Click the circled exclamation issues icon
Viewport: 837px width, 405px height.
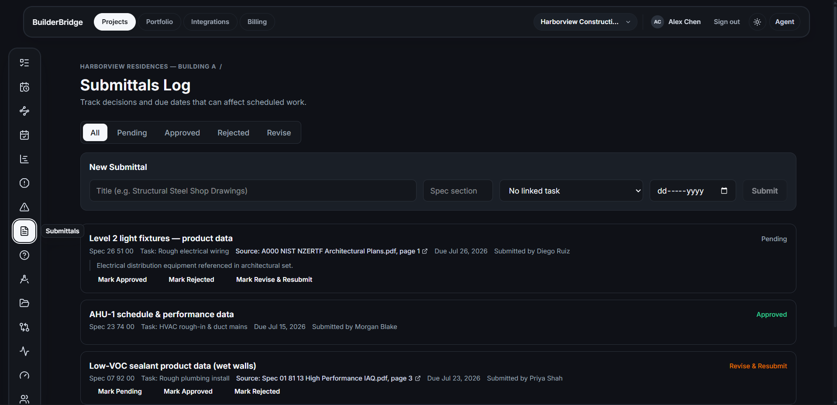(x=24, y=183)
